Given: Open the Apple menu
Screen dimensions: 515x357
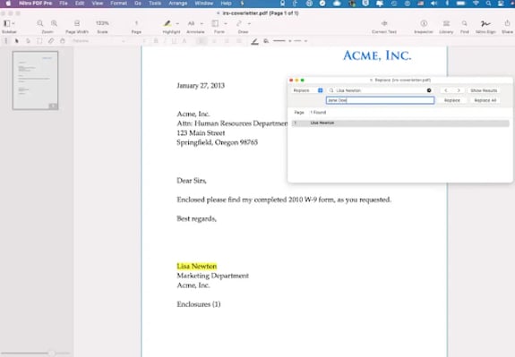Looking at the screenshot, I should point(8,4).
